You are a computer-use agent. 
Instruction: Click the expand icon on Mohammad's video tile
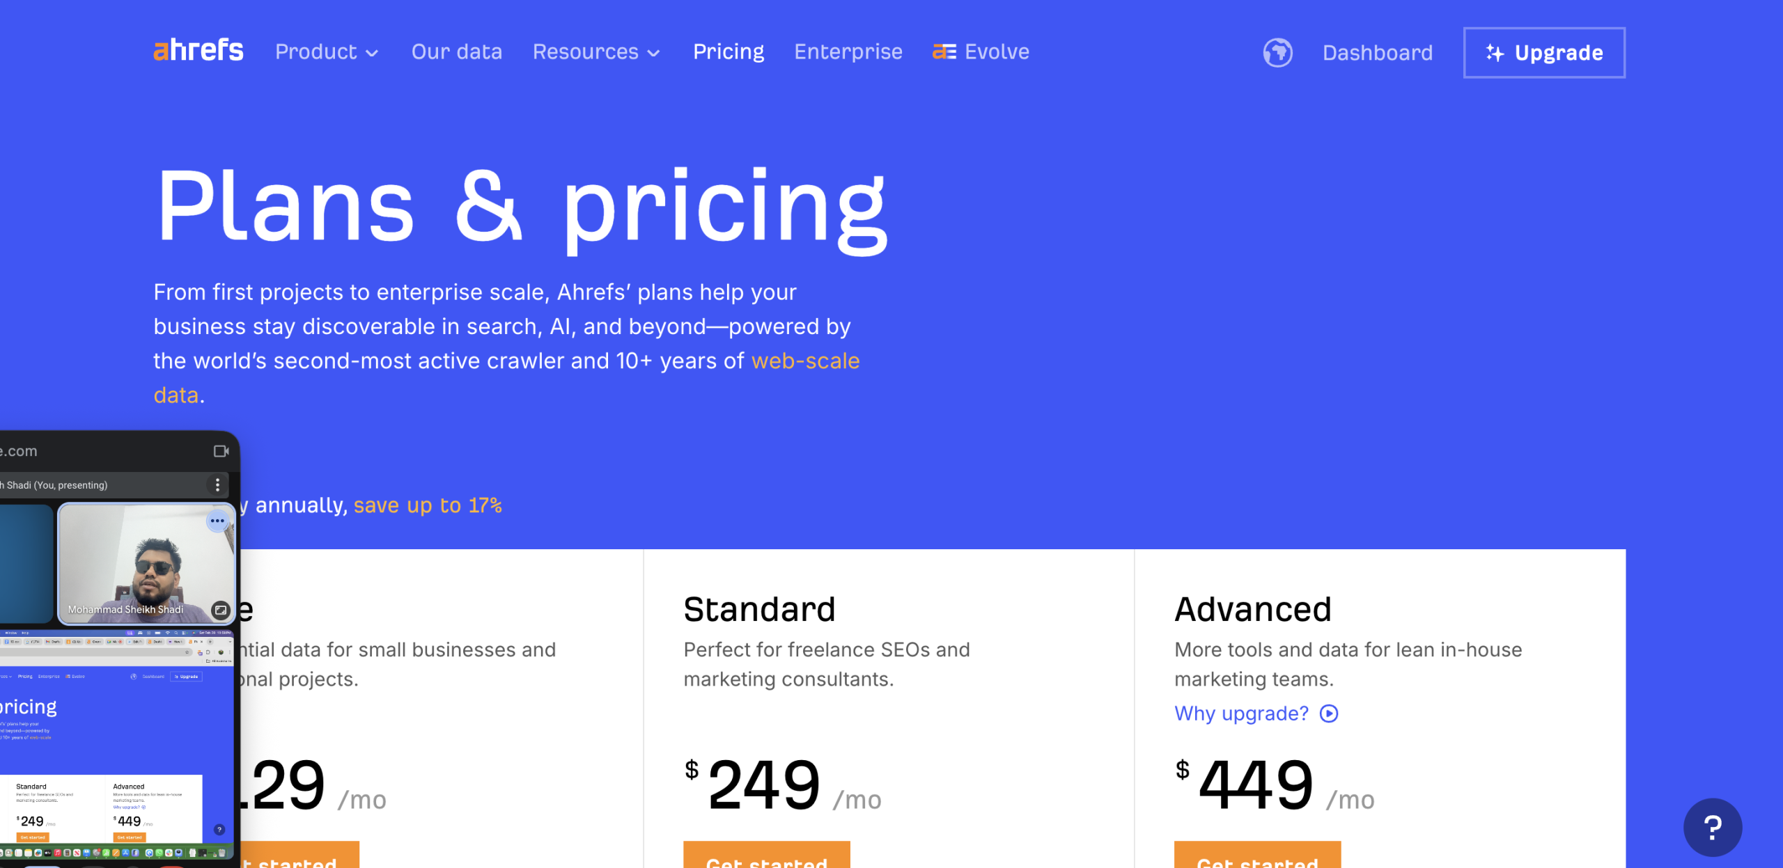[x=221, y=610]
